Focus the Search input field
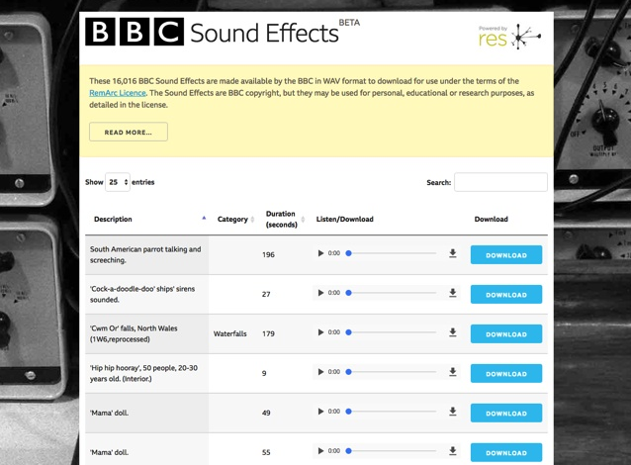This screenshot has height=465, width=631. pyautogui.click(x=499, y=183)
